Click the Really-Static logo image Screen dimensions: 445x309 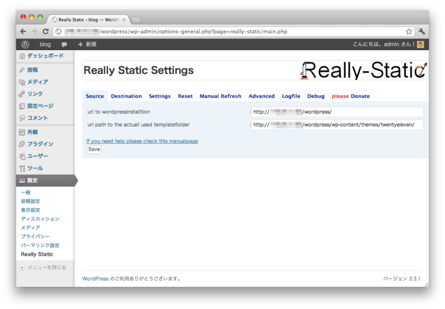coord(364,70)
